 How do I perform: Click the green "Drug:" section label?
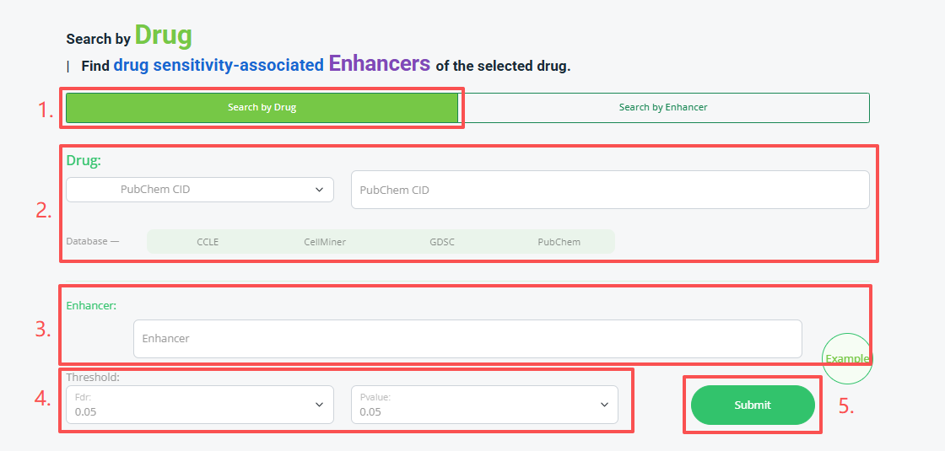coord(84,161)
